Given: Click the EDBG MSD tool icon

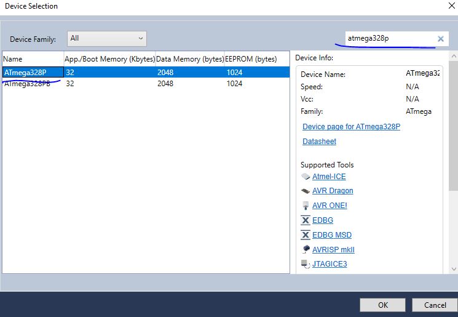Looking at the screenshot, I should [306, 235].
